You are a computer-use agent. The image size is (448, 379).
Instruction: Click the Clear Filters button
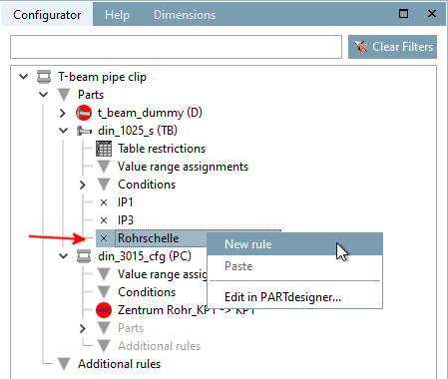392,47
